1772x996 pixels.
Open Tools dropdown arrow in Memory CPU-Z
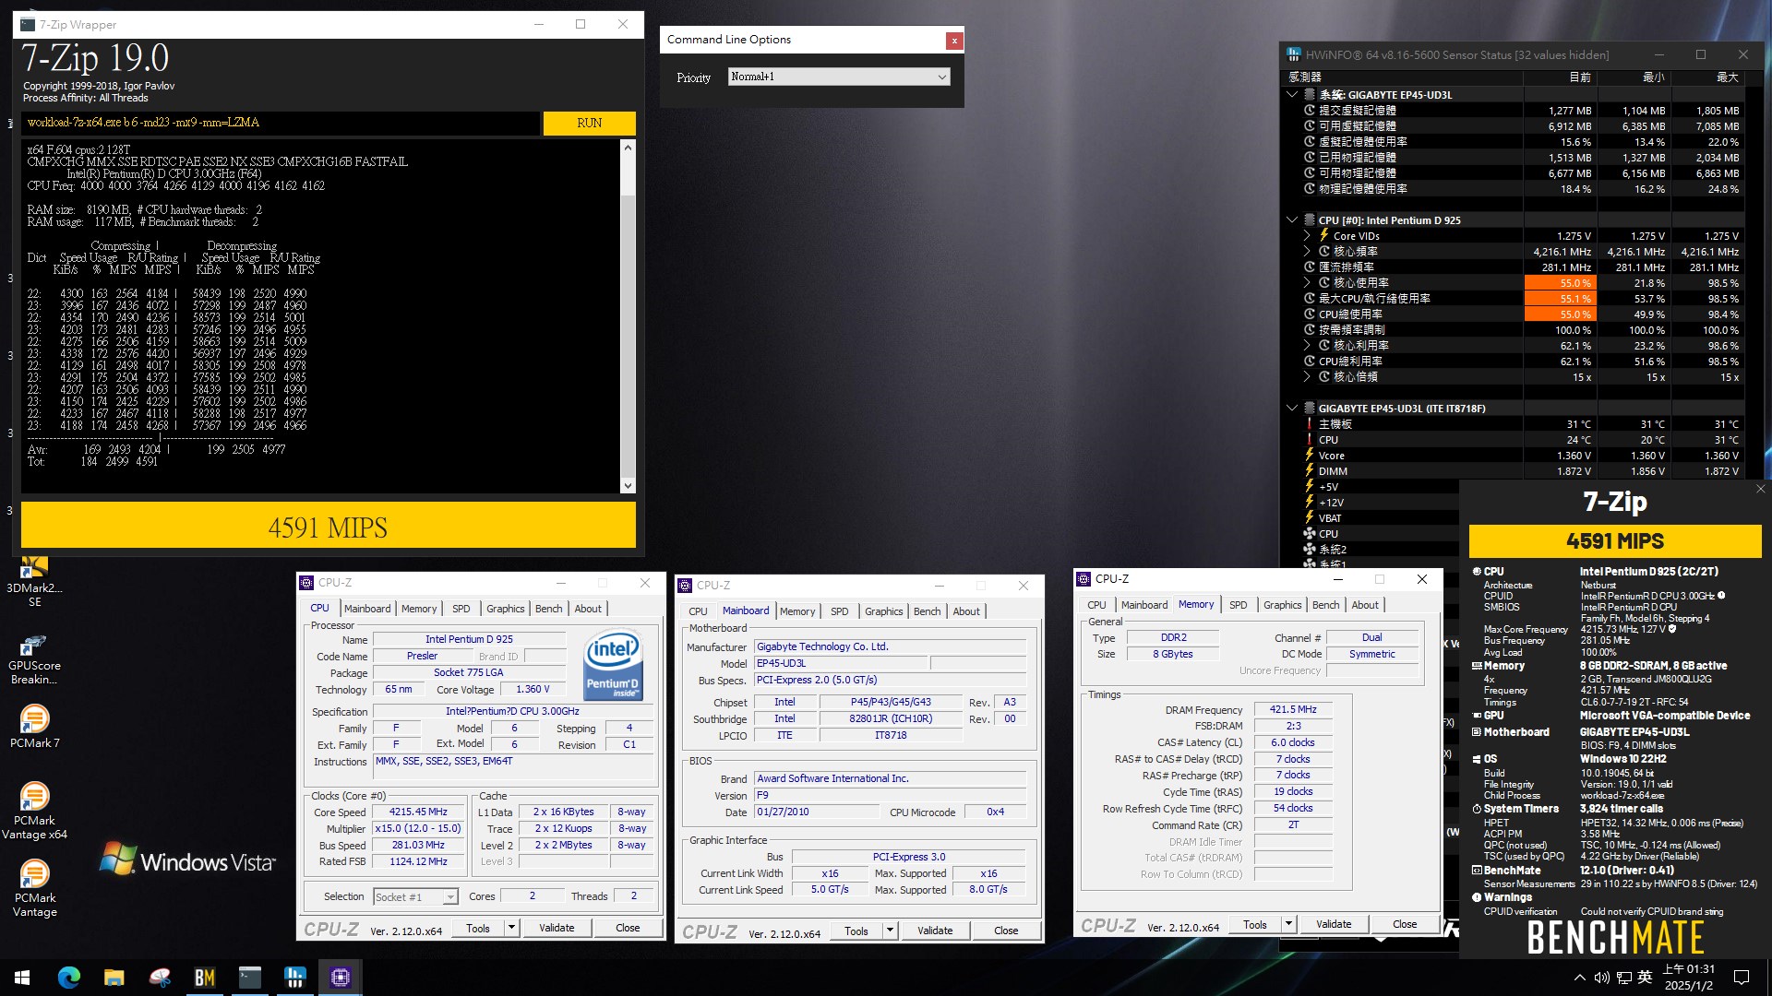pyautogui.click(x=1288, y=924)
